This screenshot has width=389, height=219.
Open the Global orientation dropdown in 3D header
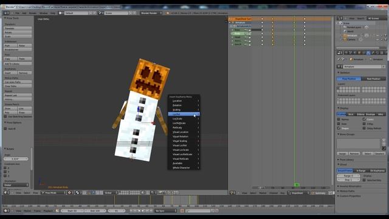[111, 193]
